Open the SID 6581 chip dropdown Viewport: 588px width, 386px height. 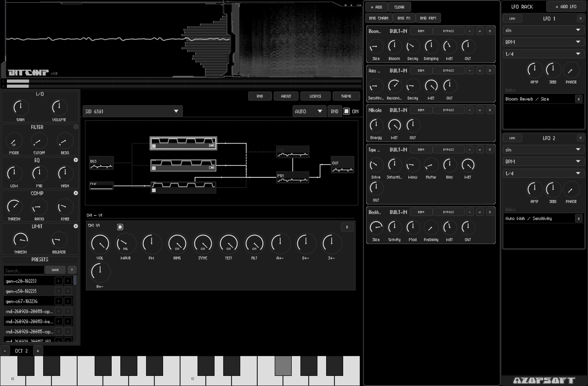click(133, 111)
